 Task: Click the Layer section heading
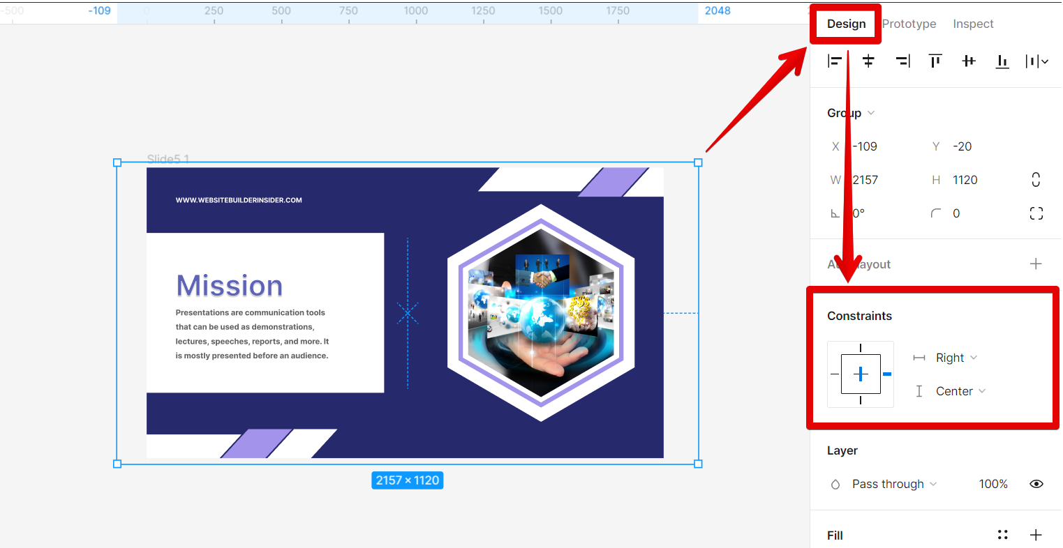tap(842, 450)
